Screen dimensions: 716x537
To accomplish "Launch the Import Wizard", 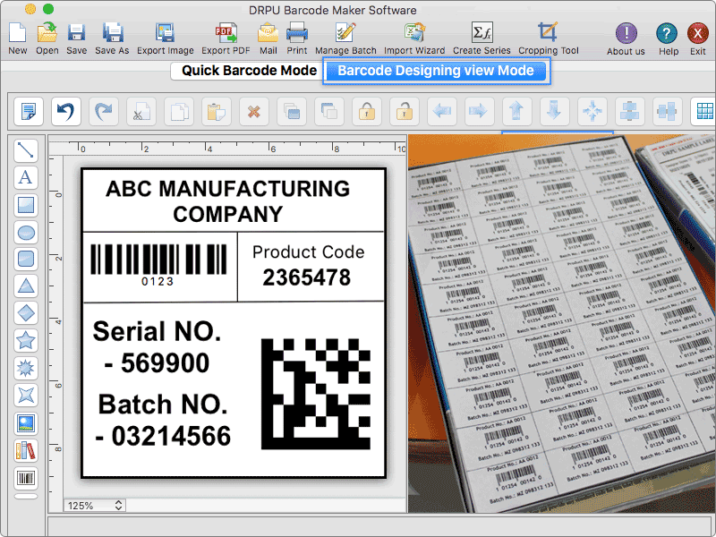I will coord(414,39).
